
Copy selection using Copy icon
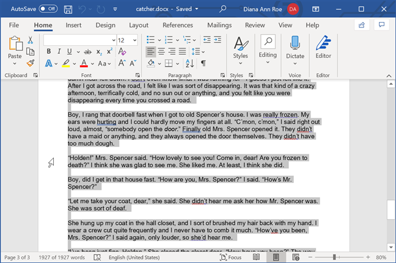pos(31,52)
